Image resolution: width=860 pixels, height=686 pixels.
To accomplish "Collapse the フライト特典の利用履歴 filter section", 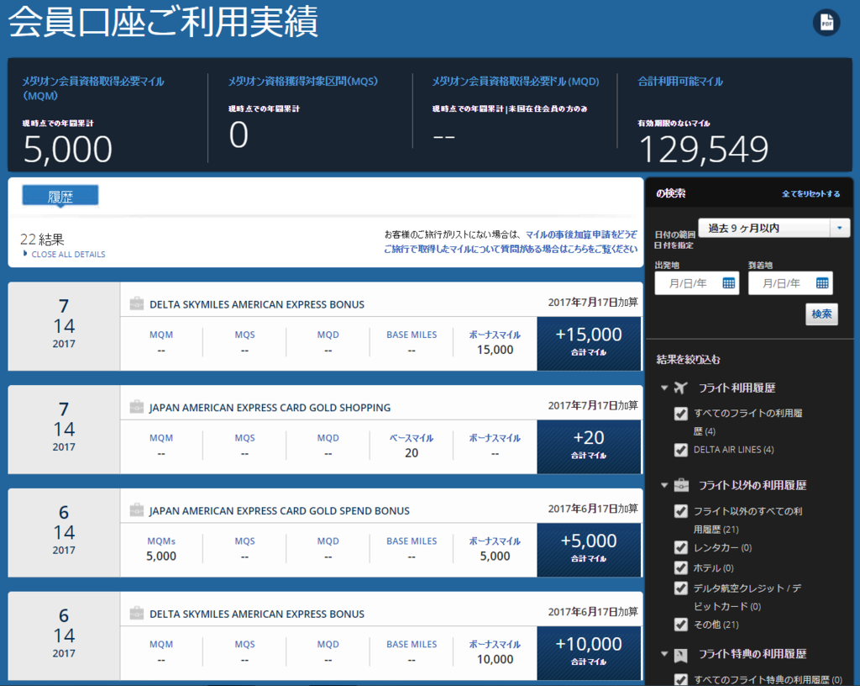I will (x=664, y=654).
